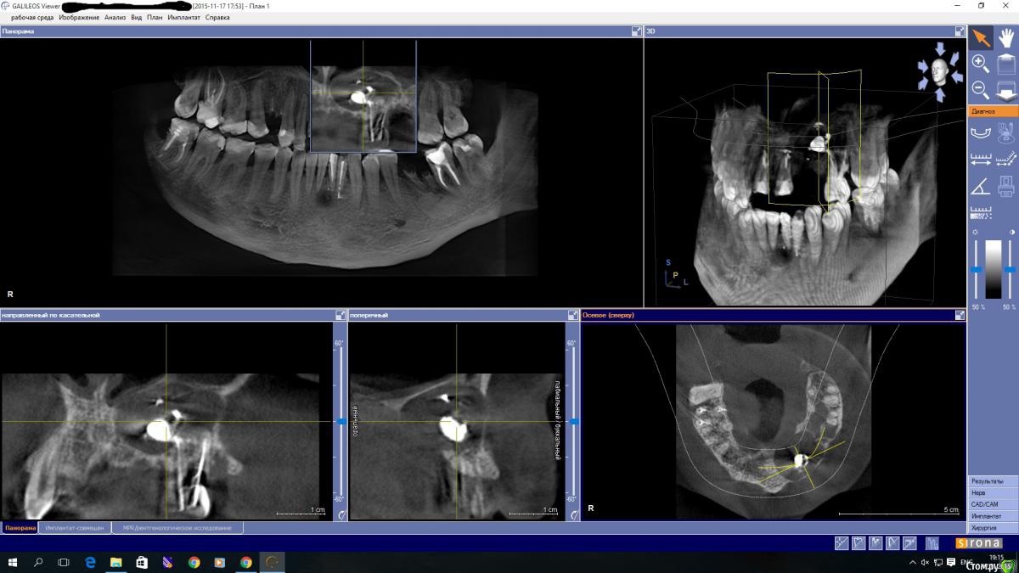Open the Имплантат-совмещен tab

coord(76,528)
